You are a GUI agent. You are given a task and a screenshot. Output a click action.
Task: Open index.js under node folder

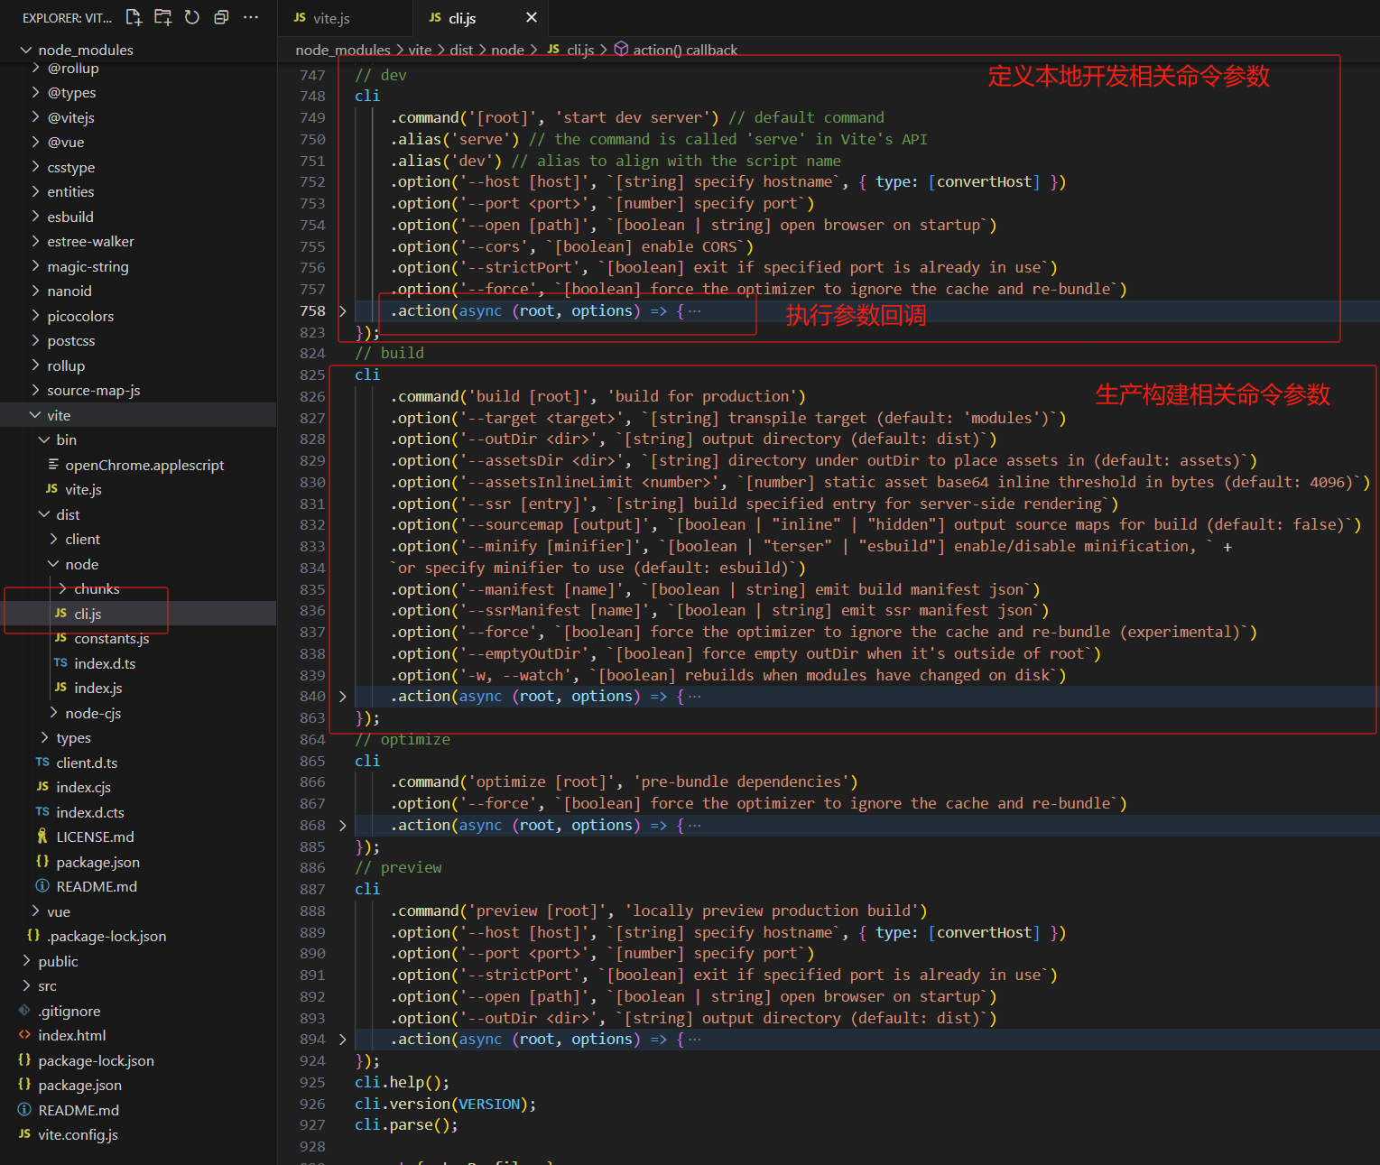tap(138, 688)
